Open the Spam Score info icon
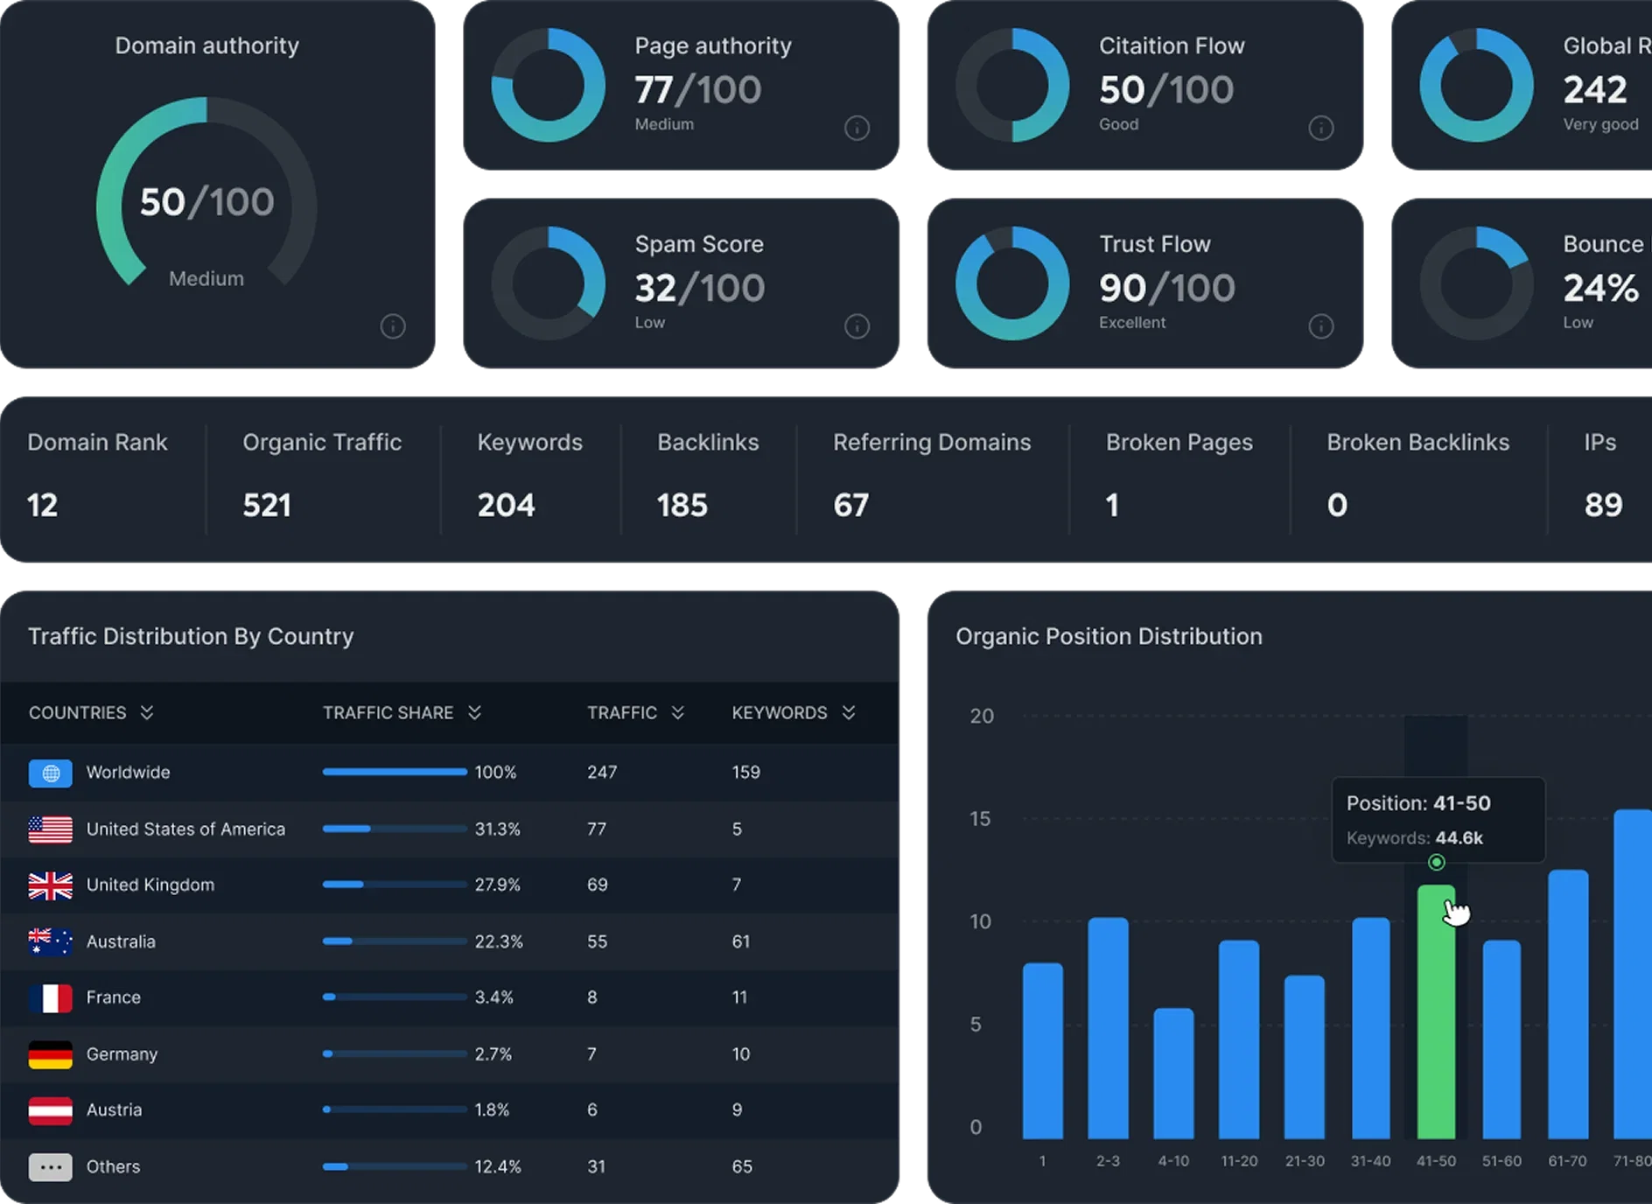 click(x=857, y=326)
